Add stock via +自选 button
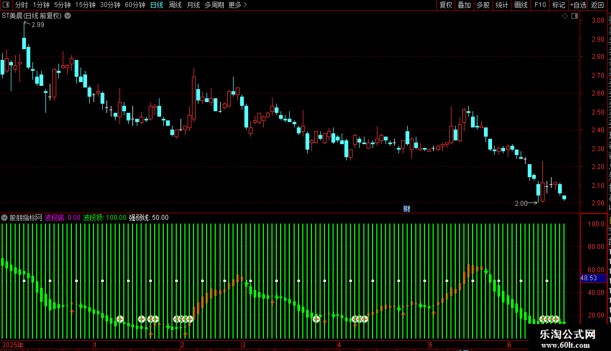Image resolution: width=611 pixels, height=351 pixels. (x=578, y=5)
